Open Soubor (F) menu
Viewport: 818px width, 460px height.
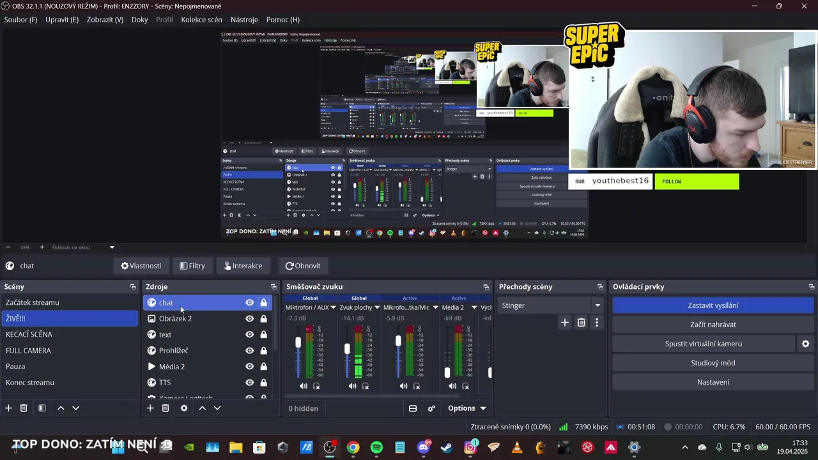pyautogui.click(x=20, y=20)
